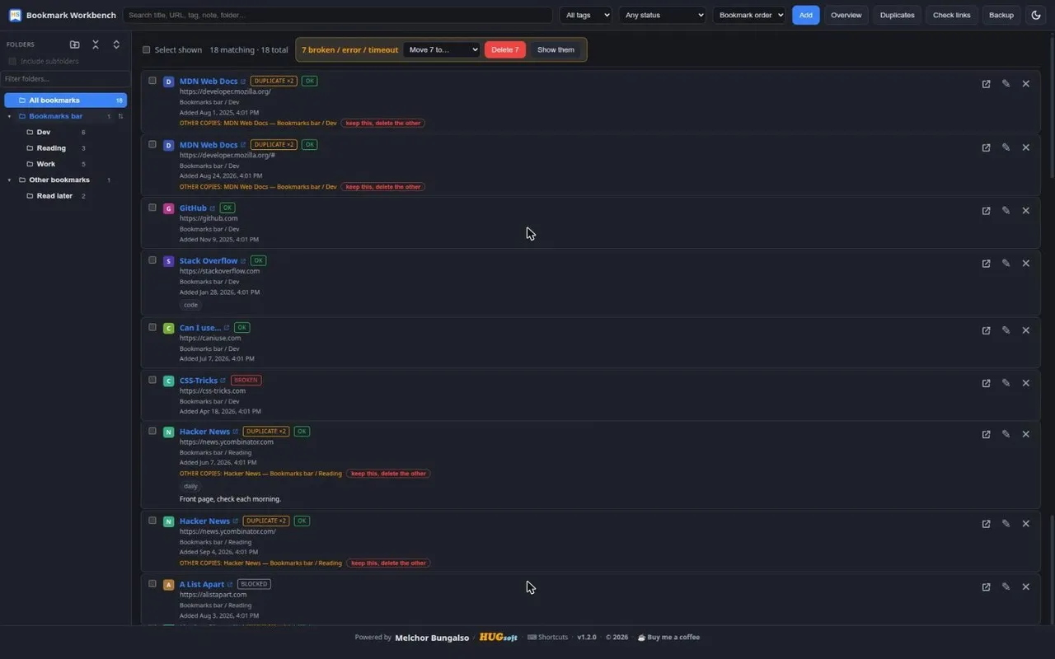Viewport: 1055px width, 659px height.
Task: Click the Check links button
Action: point(951,15)
